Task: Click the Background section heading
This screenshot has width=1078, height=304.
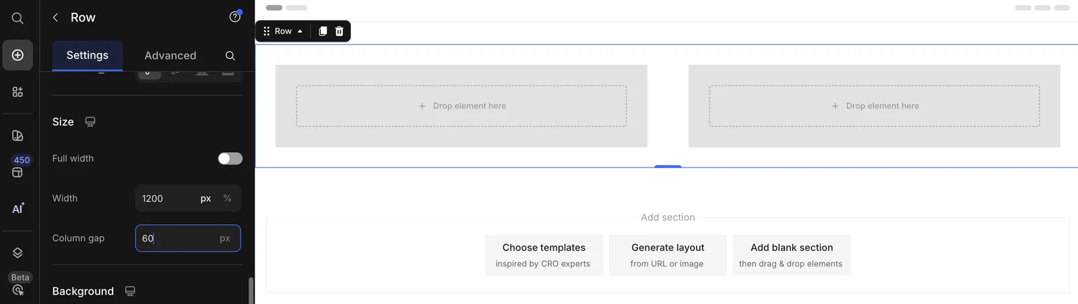Action: pos(83,291)
